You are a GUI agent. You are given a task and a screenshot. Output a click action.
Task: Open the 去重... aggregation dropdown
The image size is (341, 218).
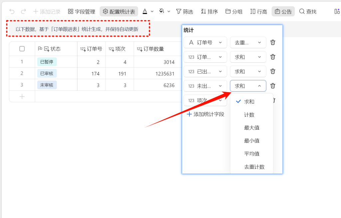pyautogui.click(x=248, y=42)
